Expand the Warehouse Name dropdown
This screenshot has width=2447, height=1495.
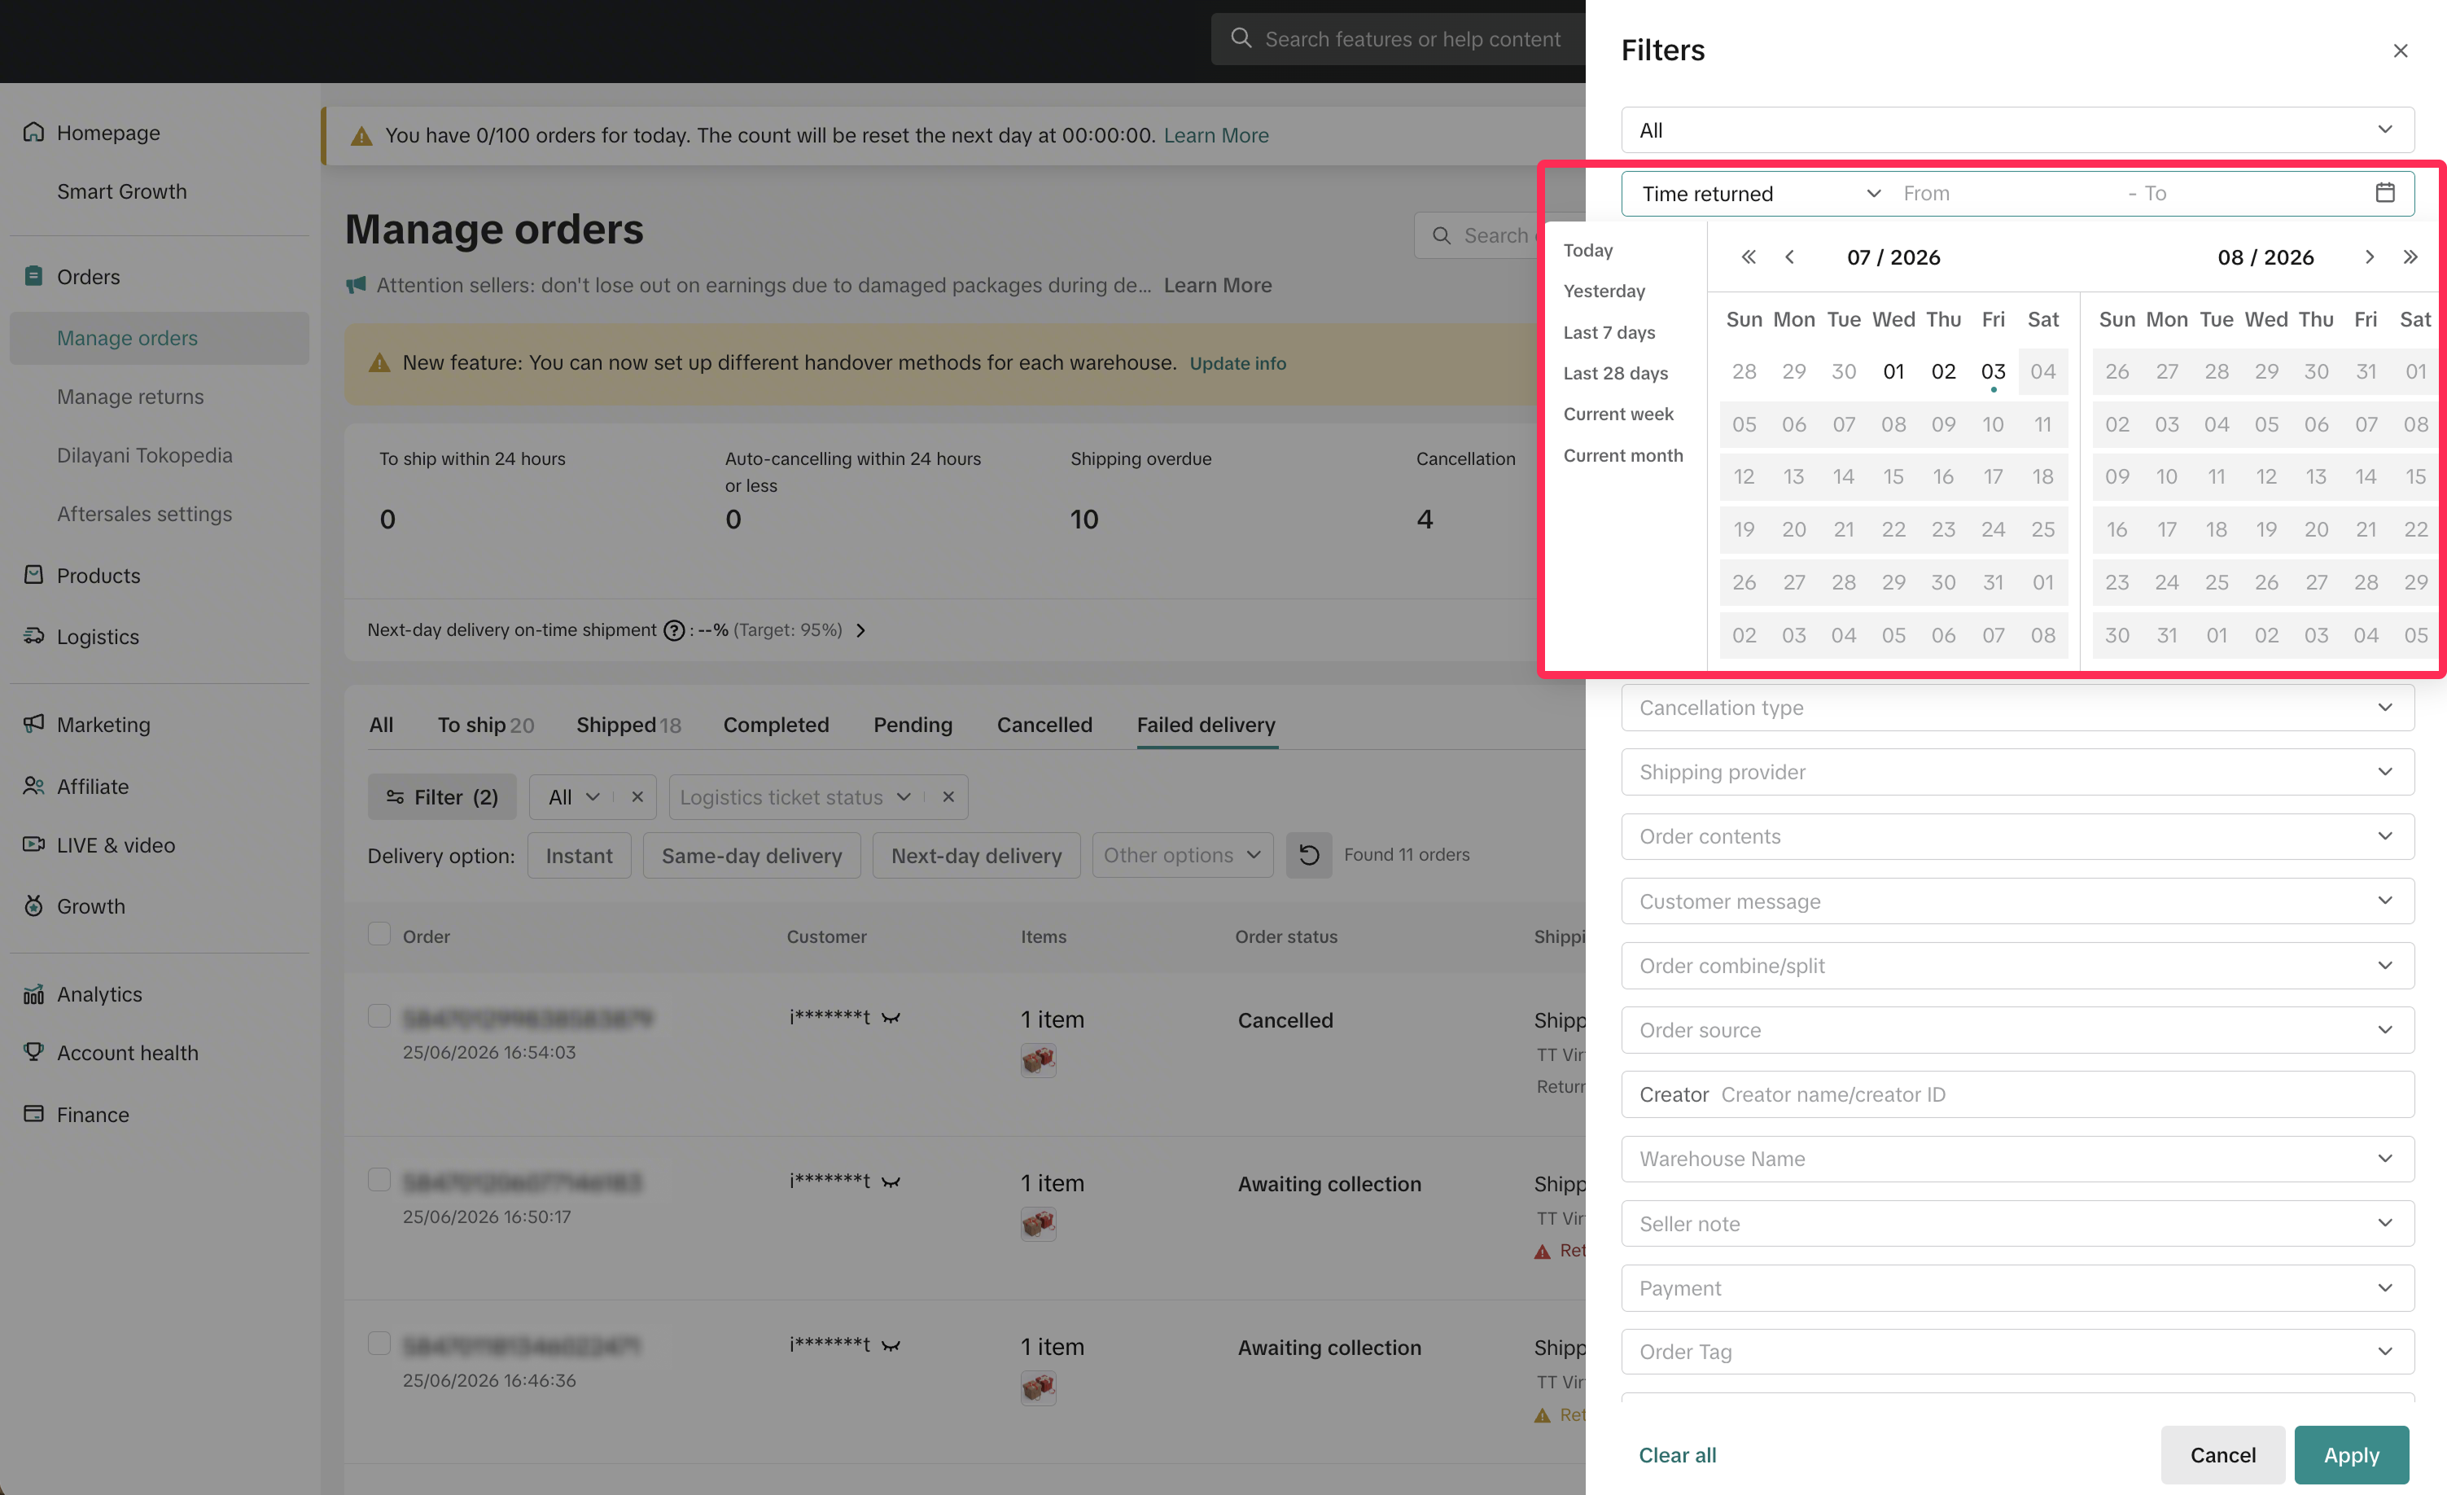2017,1158
